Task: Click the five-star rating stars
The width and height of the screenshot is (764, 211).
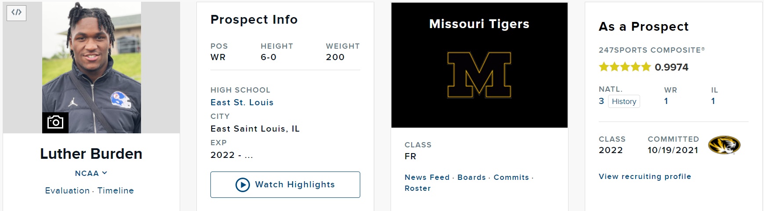Action: pos(625,67)
